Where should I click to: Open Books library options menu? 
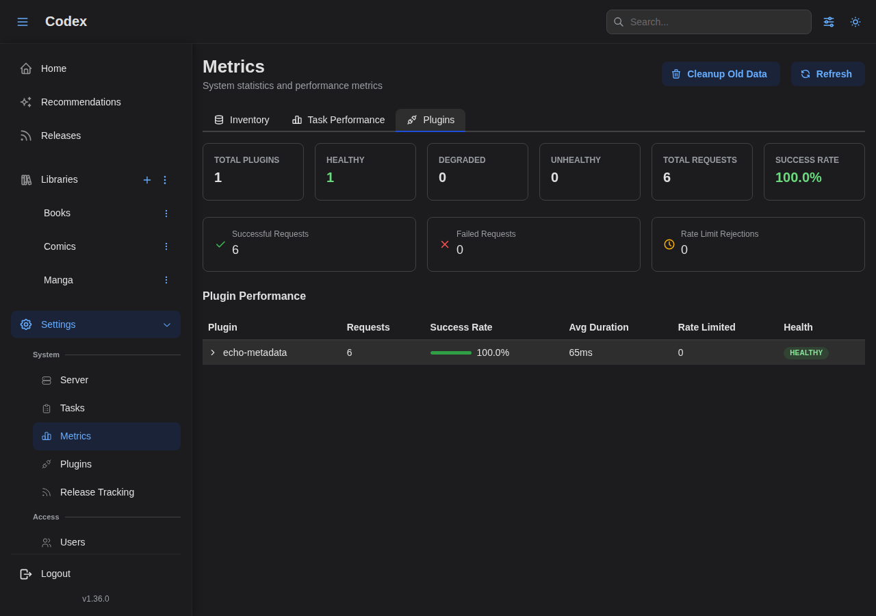(x=166, y=214)
